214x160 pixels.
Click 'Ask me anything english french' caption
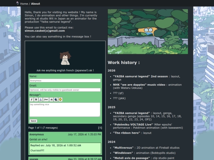[x=65, y=70]
